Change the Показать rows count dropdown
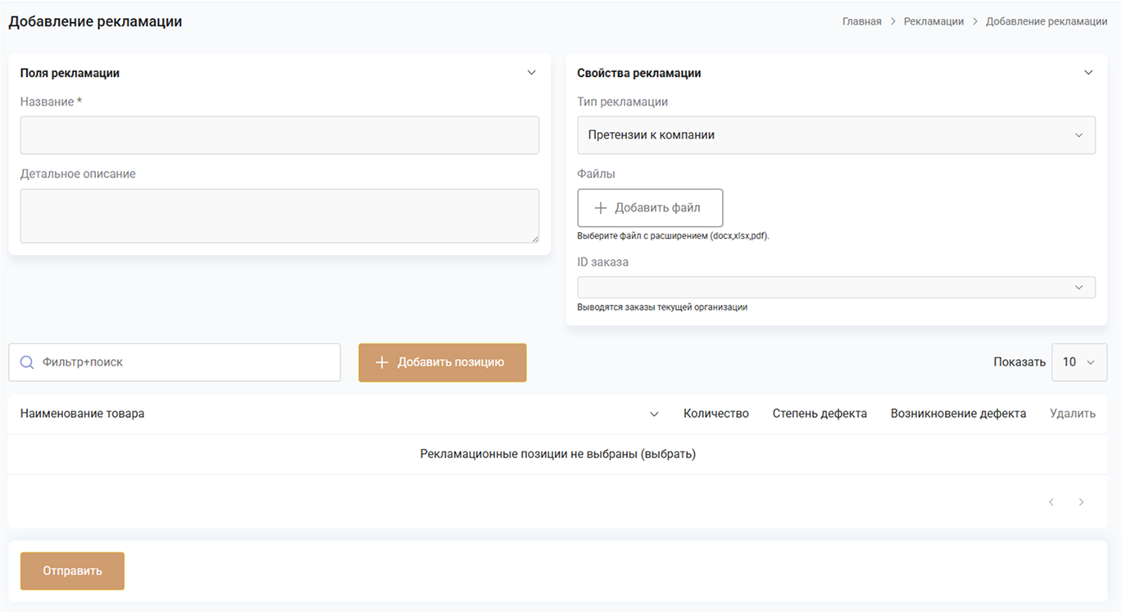Viewport: 1122px width, 613px height. click(1079, 362)
